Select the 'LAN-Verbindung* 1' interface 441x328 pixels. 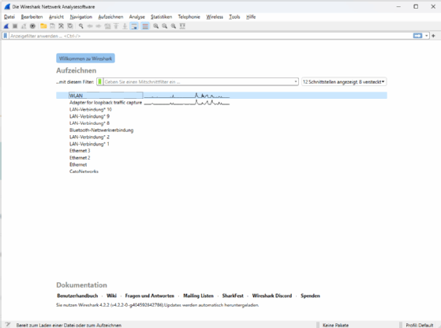89,144
